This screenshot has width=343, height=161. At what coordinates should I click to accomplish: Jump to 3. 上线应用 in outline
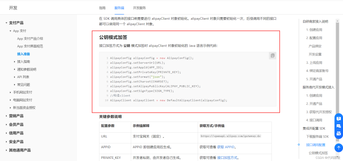pos(314,63)
